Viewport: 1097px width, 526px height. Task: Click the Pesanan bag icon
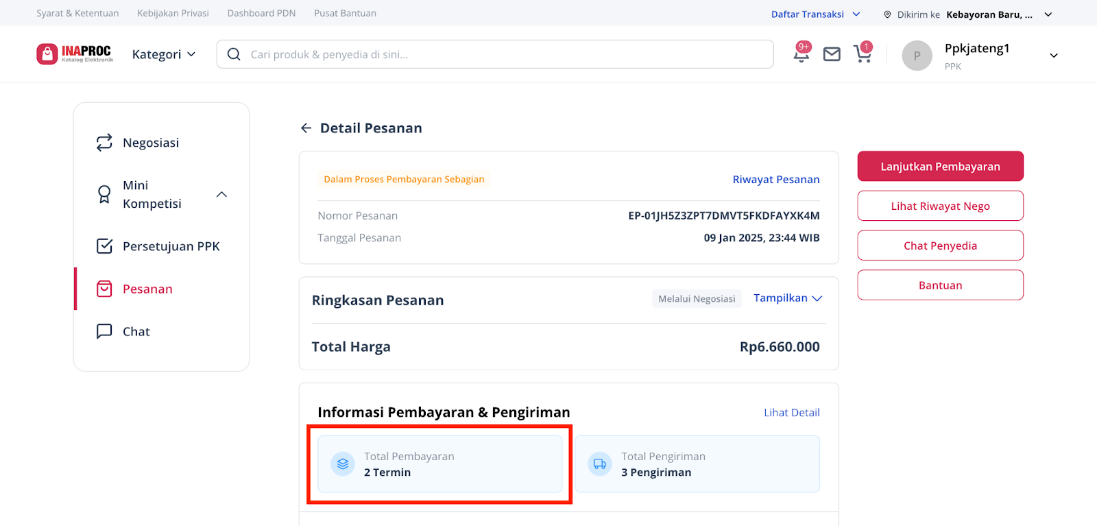[x=104, y=289]
